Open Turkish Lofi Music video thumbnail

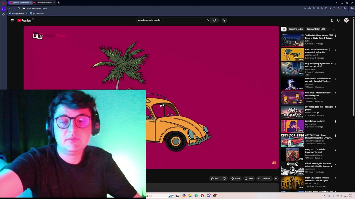tap(292, 40)
